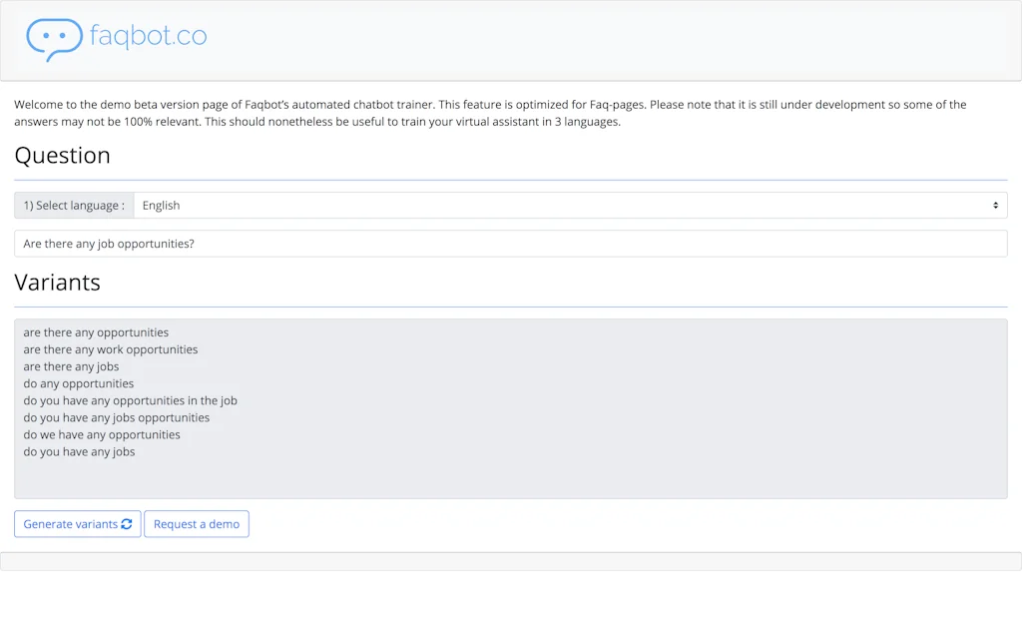Select the variant 'are there any work opportunities'
This screenshot has width=1022, height=639.
point(110,348)
